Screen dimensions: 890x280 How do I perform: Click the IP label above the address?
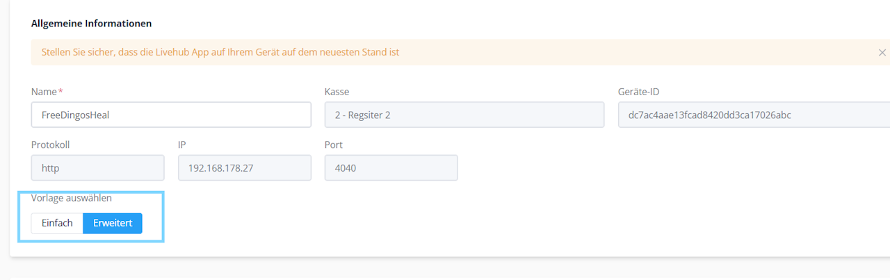pos(183,145)
